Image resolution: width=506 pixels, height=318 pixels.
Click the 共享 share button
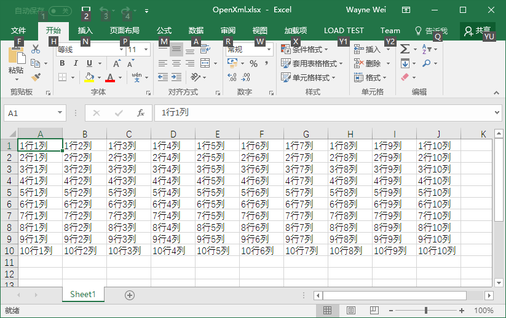(x=478, y=31)
